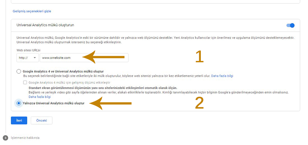This screenshot has height=145, width=308.
Task: Collapse options via Gelişmiş seçenekleri gizle
Action: (x=32, y=11)
